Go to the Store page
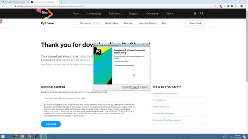Image resolution: width=248 pixels, height=139 pixels. point(170,14)
